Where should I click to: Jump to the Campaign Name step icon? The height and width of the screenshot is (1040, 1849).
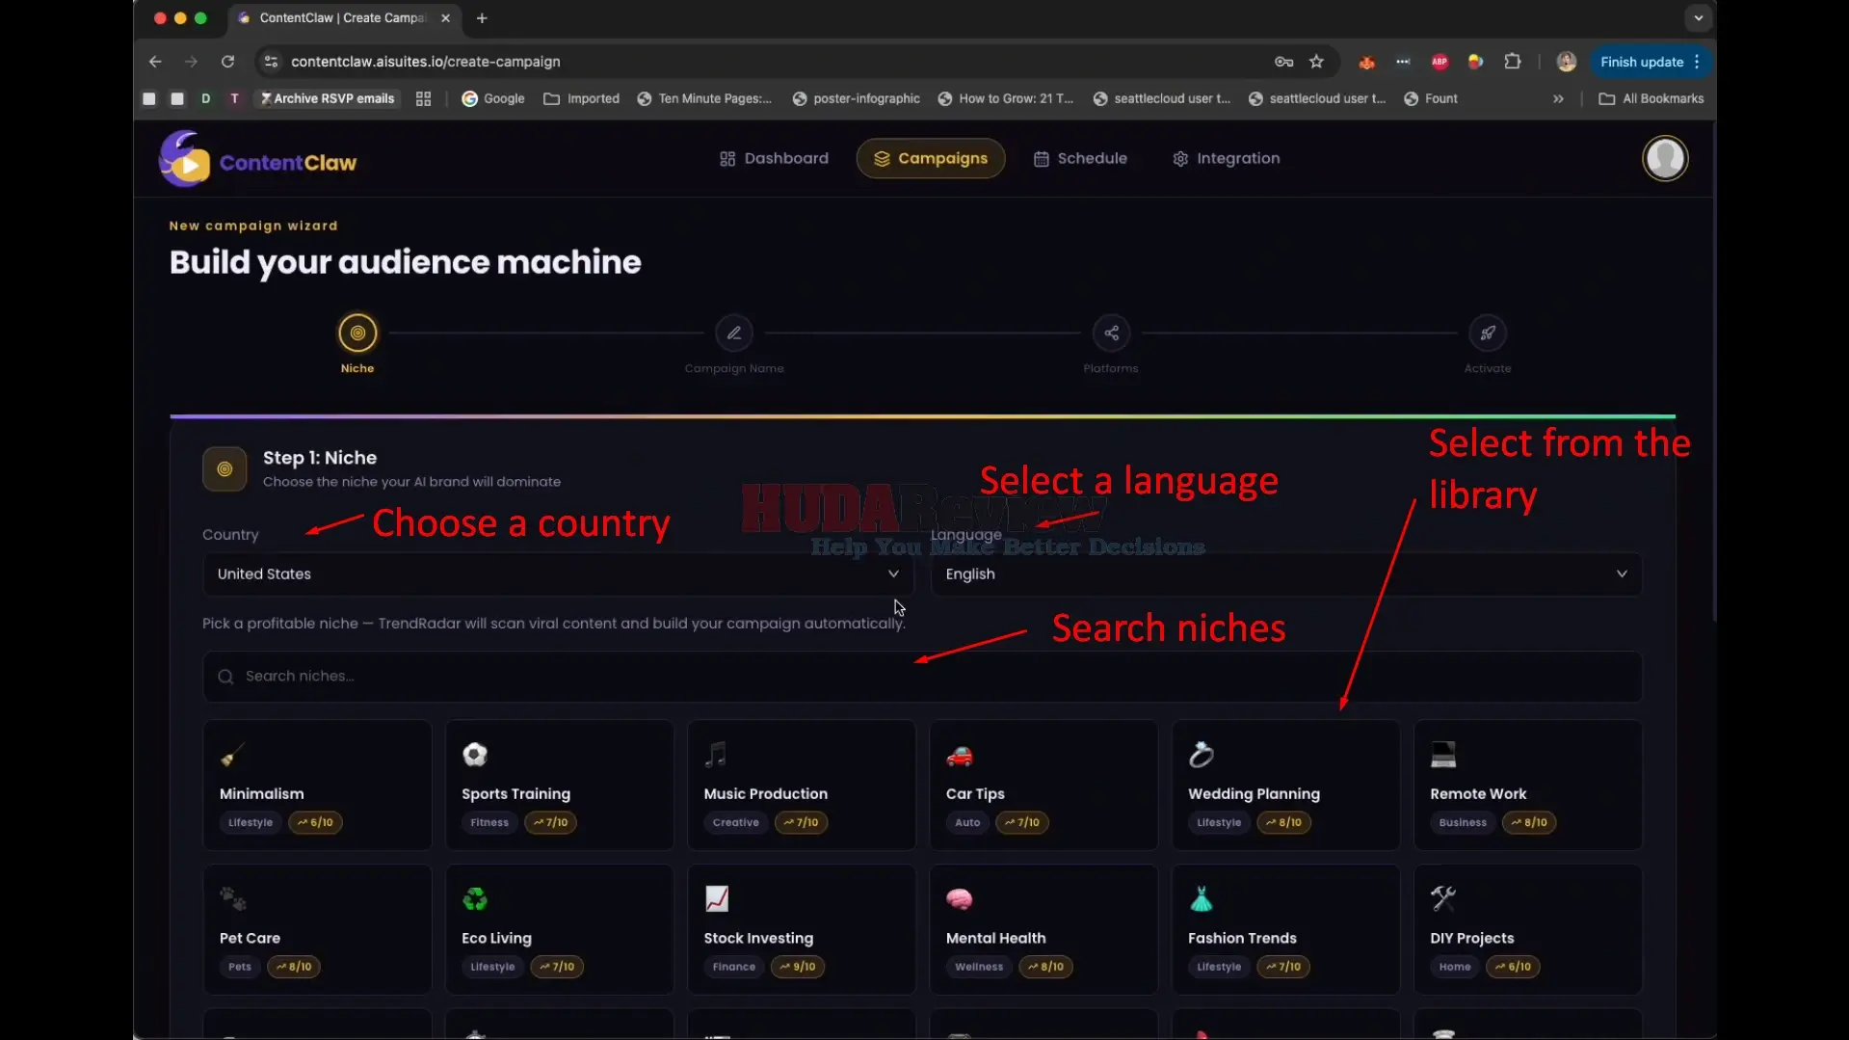(734, 333)
